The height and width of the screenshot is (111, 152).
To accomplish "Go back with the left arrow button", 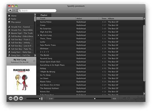I will [x=10, y=11].
